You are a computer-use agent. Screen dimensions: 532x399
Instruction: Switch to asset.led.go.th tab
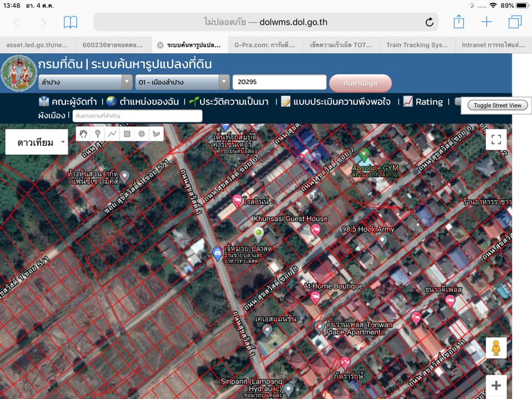click(37, 45)
